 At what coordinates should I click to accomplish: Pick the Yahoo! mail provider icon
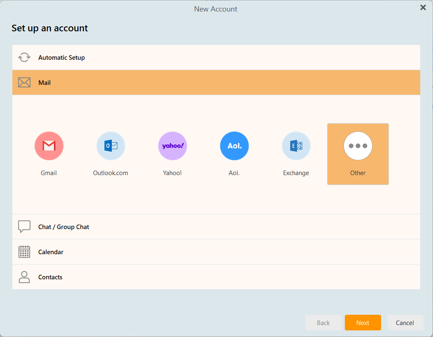click(x=173, y=146)
